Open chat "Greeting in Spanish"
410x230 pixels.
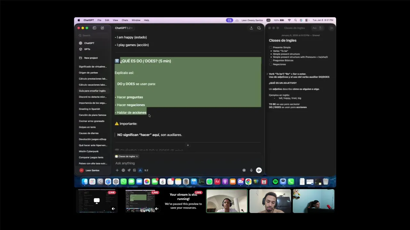pyautogui.click(x=89, y=109)
